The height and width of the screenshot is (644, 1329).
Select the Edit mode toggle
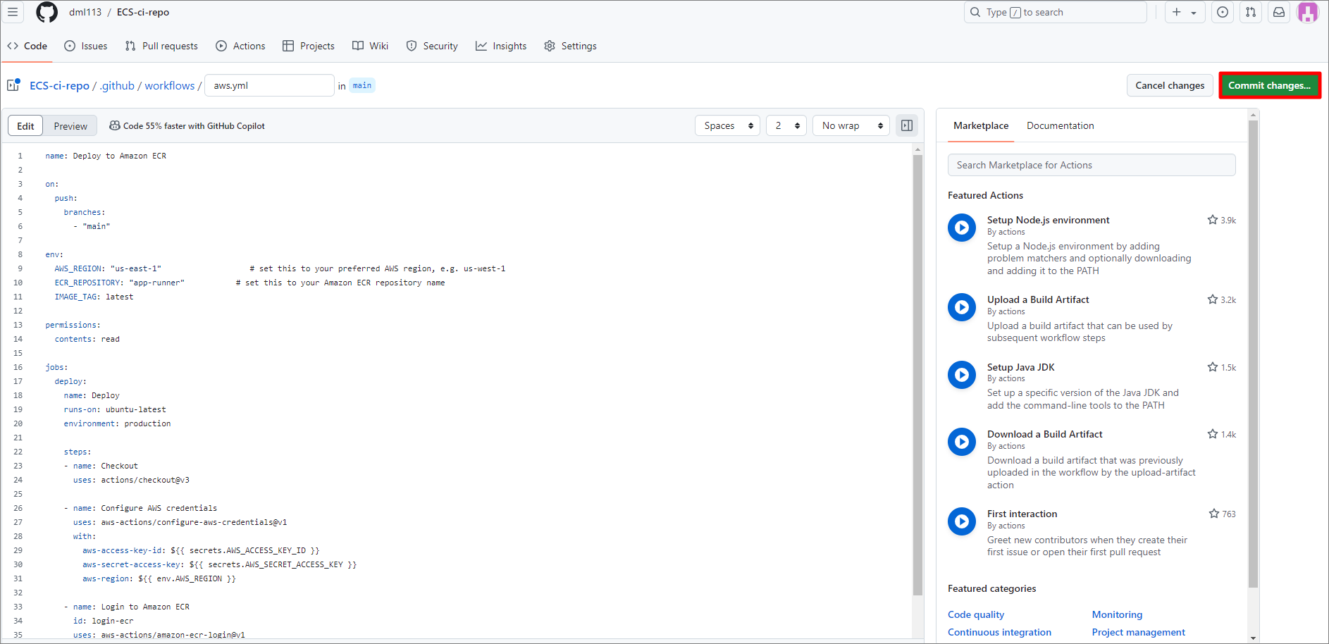25,126
